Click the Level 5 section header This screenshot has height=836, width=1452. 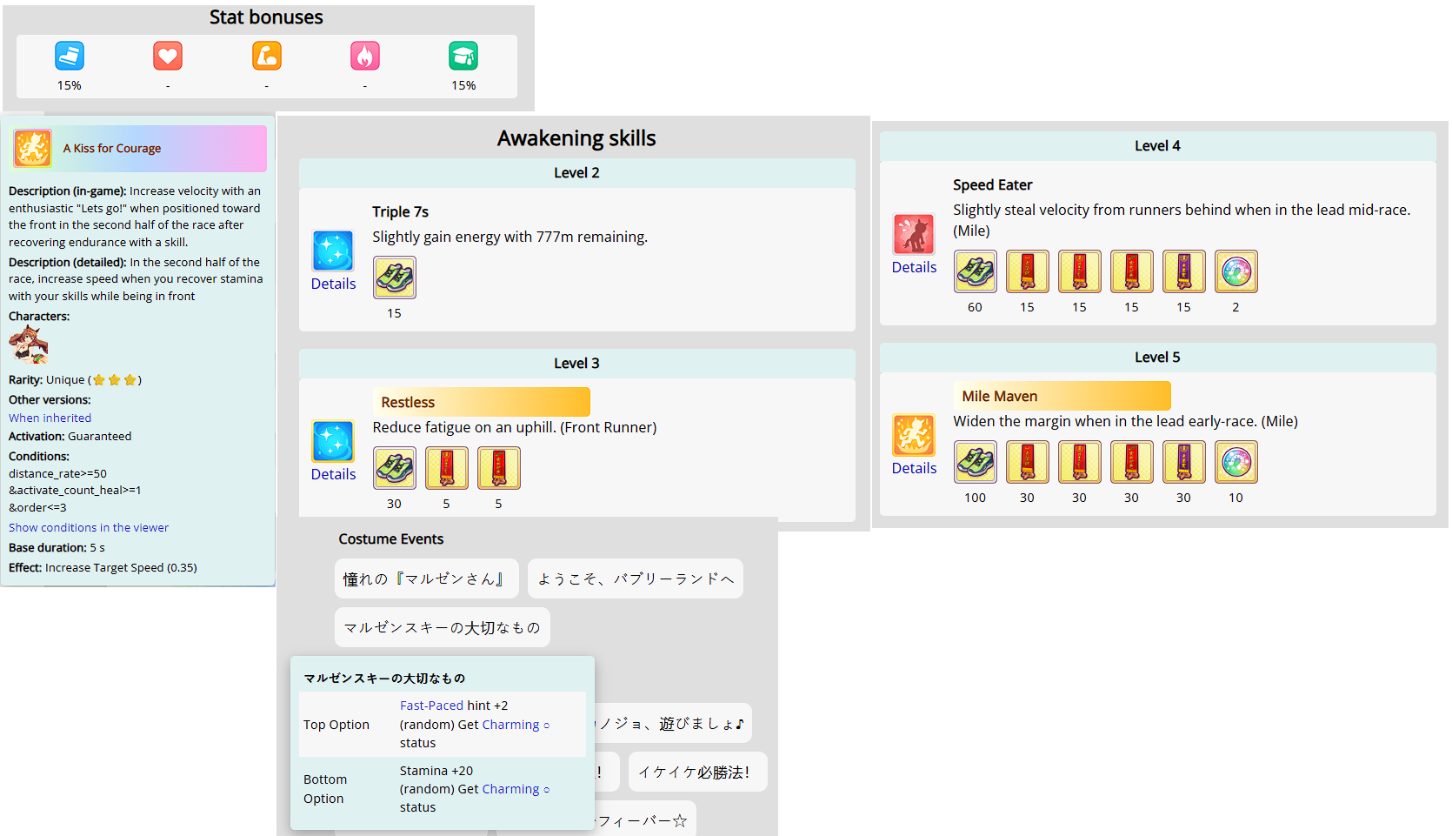point(1158,358)
